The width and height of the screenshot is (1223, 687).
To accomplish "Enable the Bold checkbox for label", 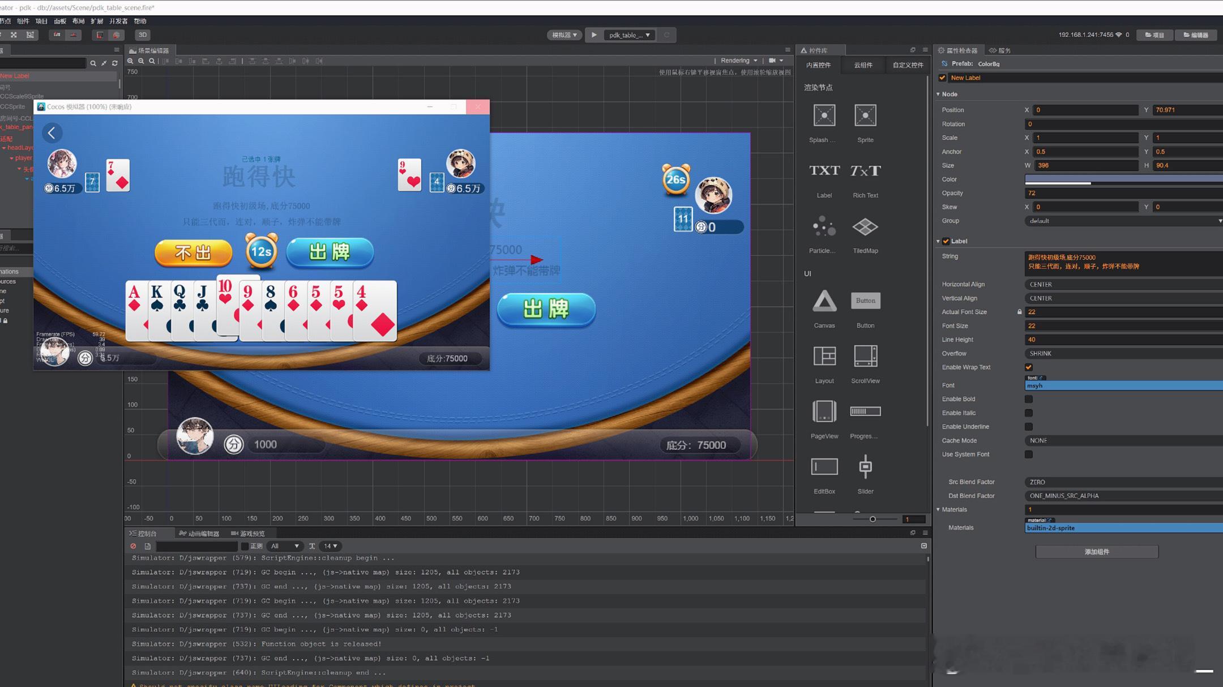I will click(x=1028, y=399).
